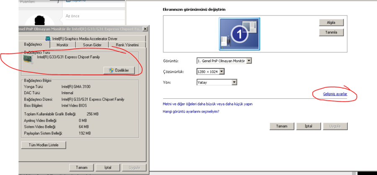Switch to the Monitör tab
377x175 pixels.
point(62,45)
